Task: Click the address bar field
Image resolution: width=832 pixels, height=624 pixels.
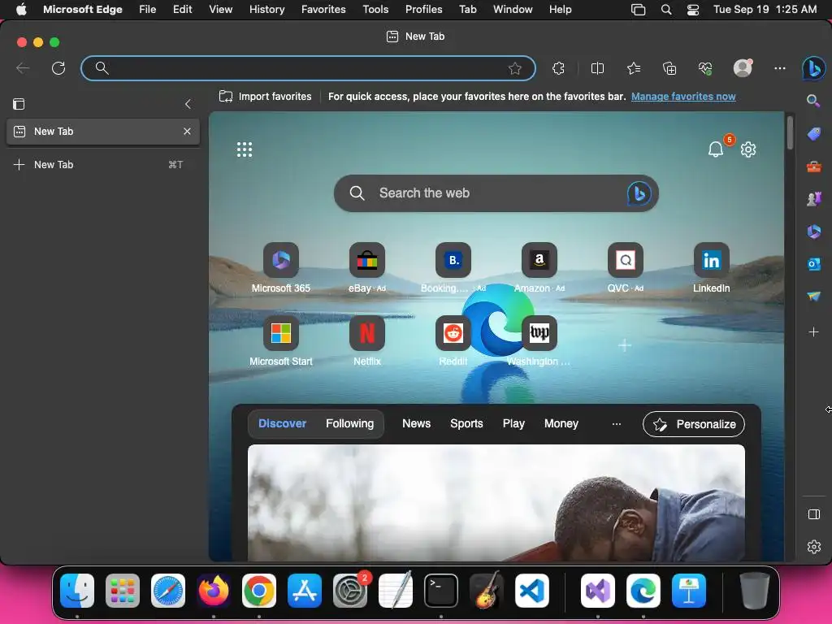Action: (308, 68)
